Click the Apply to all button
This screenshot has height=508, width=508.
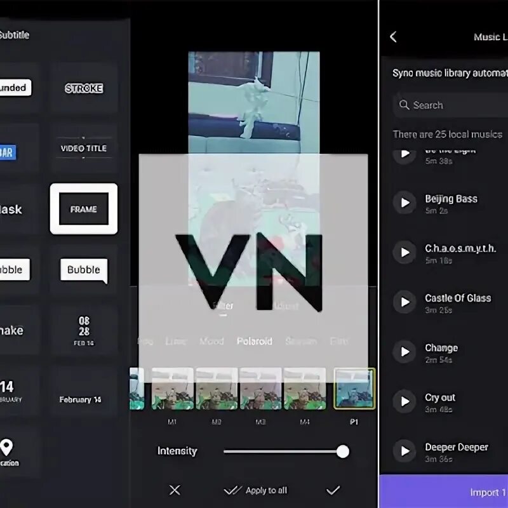(256, 490)
